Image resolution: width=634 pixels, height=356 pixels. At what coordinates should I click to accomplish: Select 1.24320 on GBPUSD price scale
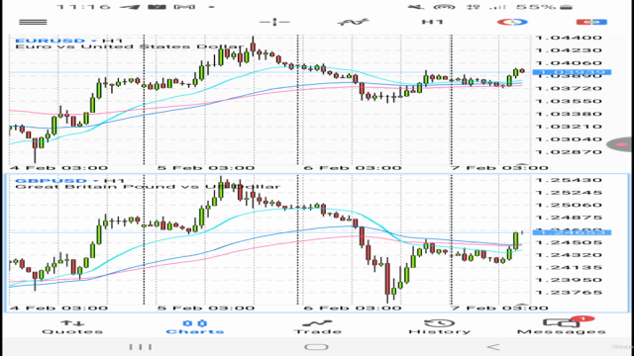(569, 255)
